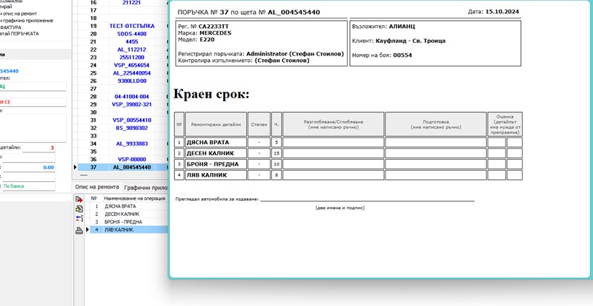Image resolution: width=593 pixels, height=306 pixels.
Task: Click client 'Кауфланд - Св. Троица' in preview
Action: [411, 41]
